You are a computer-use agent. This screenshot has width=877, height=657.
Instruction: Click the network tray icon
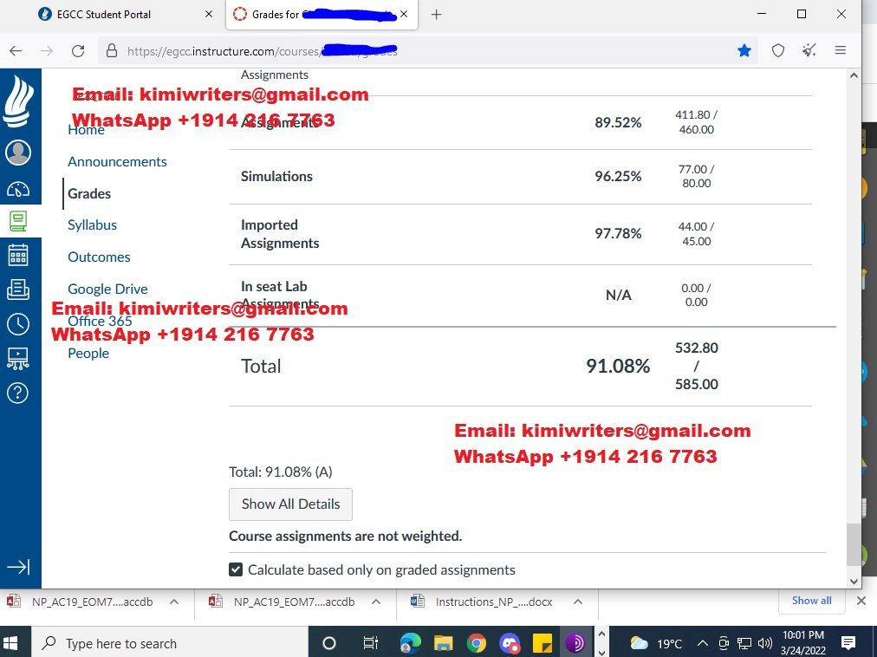click(x=744, y=643)
